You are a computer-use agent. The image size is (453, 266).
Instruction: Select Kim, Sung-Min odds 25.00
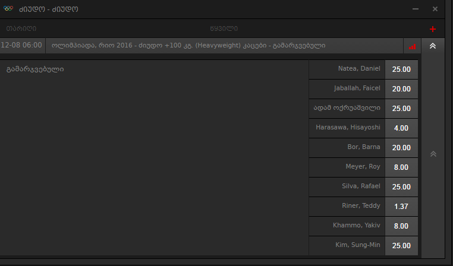(x=401, y=246)
